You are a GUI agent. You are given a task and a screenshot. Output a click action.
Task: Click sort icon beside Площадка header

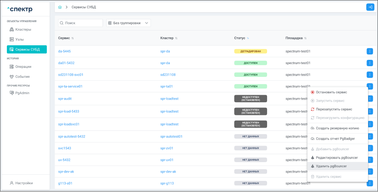[x=305, y=38]
